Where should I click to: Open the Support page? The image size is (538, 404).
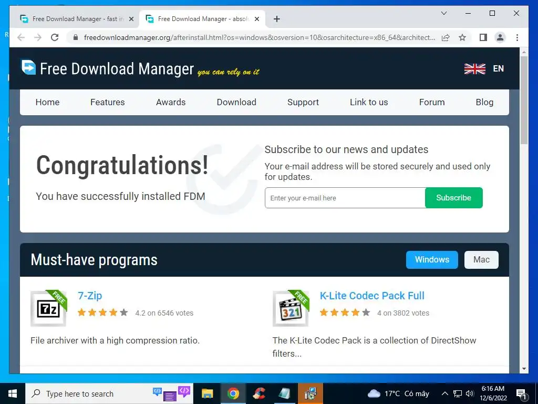point(303,102)
